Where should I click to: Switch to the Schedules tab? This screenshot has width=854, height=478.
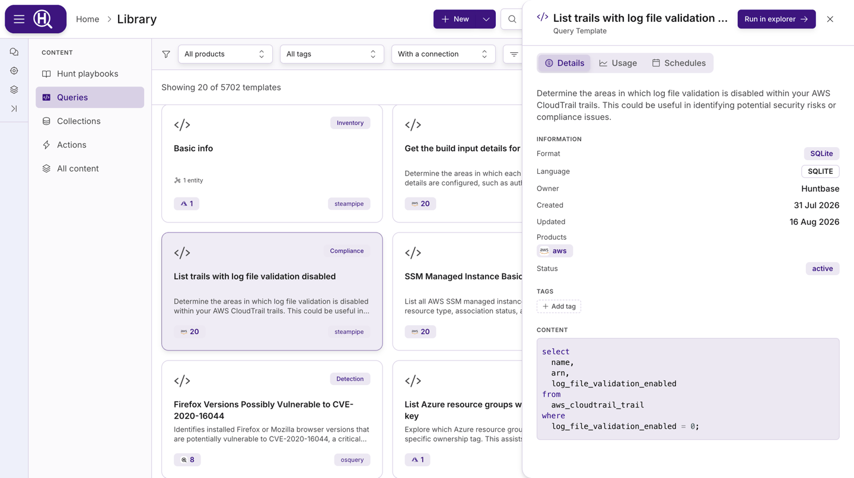coord(678,63)
